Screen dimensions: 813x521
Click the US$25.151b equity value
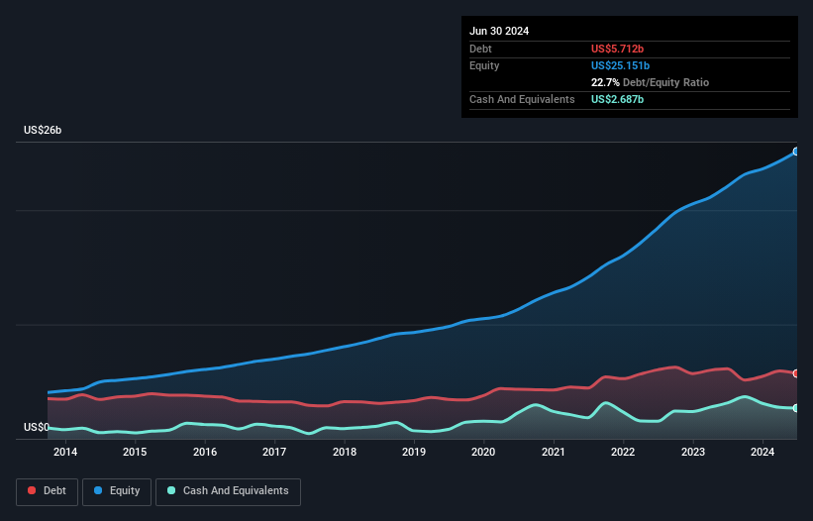(620, 65)
